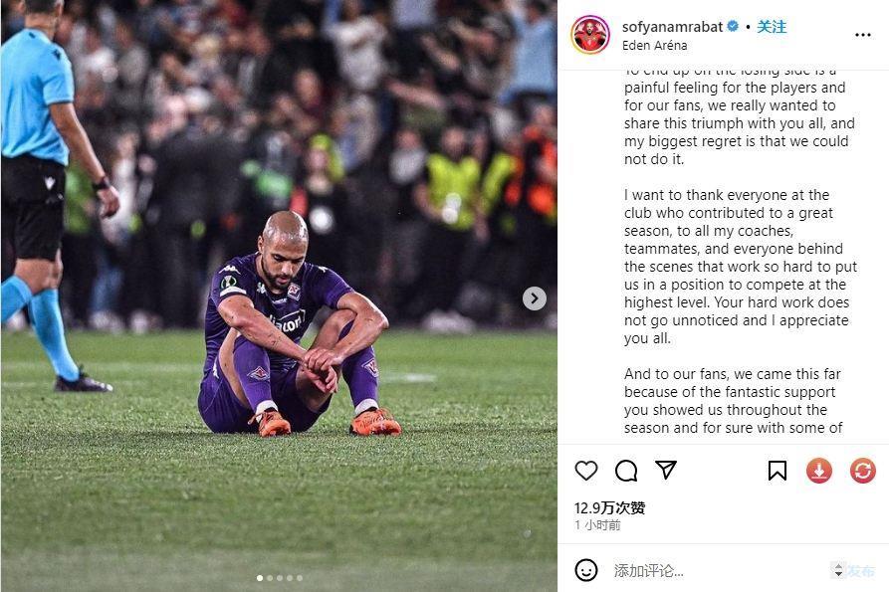
Task: Open the emoji picker smiley icon
Action: [585, 570]
